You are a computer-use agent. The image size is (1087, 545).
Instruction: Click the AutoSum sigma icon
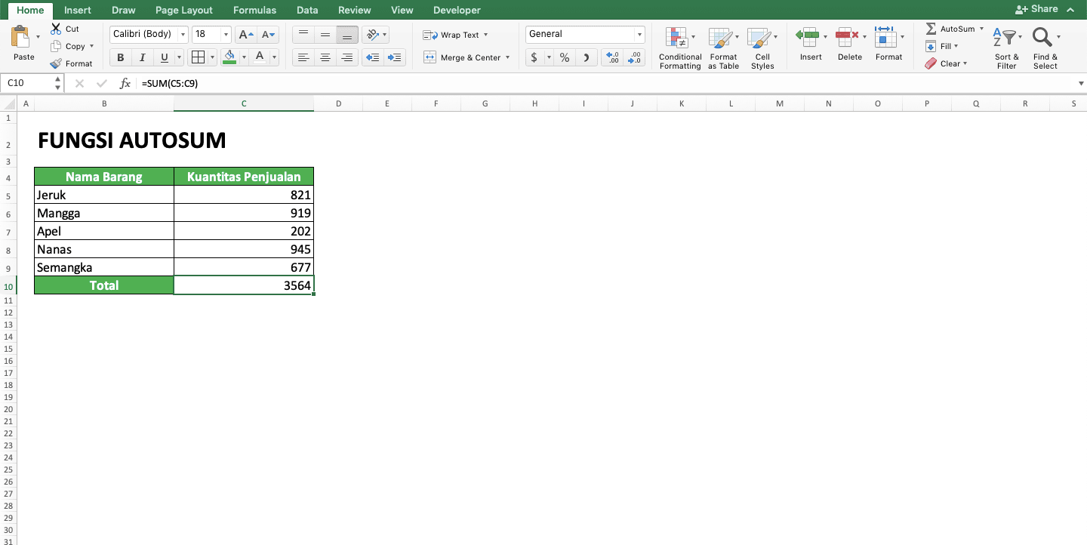point(931,29)
